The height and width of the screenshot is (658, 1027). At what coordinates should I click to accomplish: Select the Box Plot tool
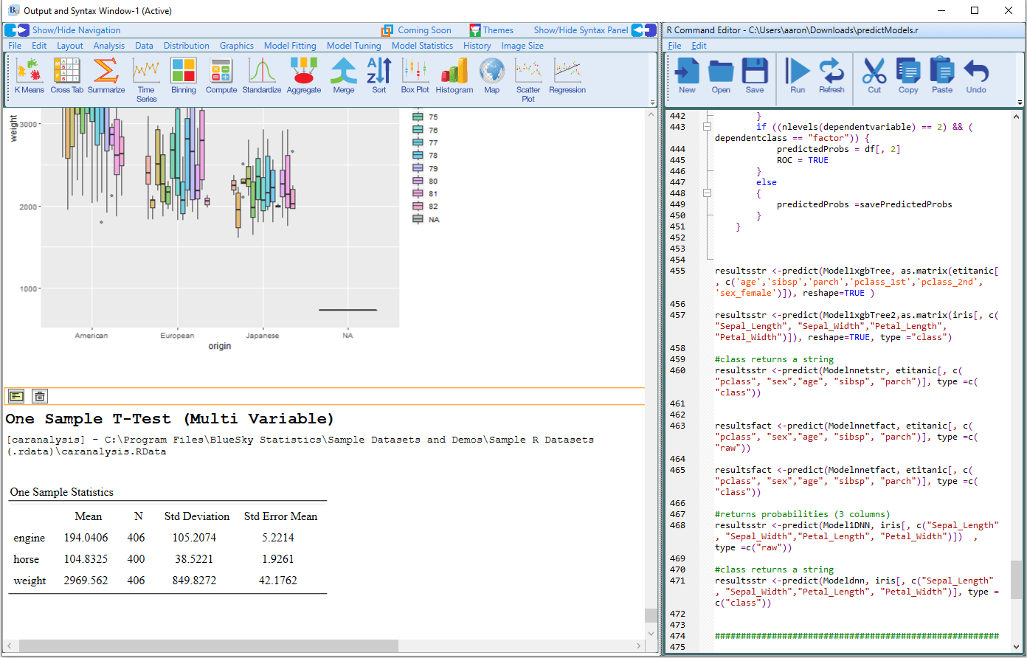click(x=415, y=76)
